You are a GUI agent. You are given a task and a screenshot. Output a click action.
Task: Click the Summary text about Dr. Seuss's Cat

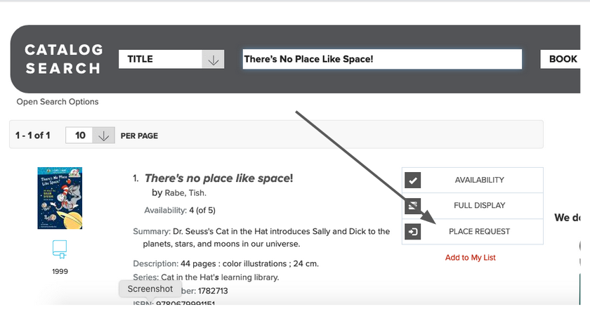[x=261, y=237]
